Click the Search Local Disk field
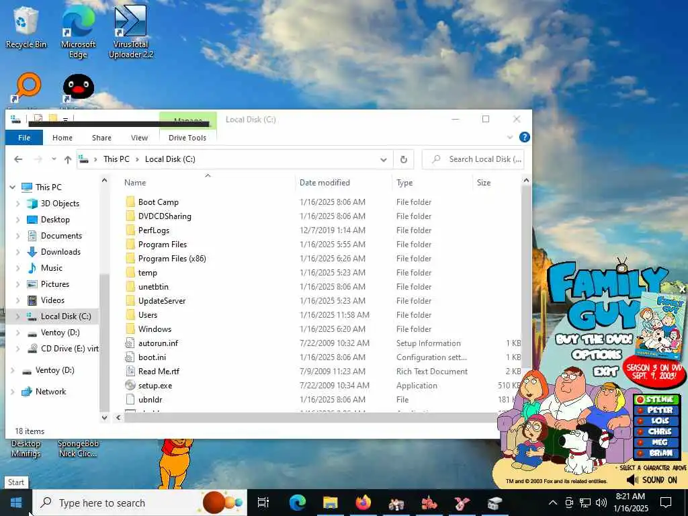The image size is (688, 516). (x=473, y=159)
